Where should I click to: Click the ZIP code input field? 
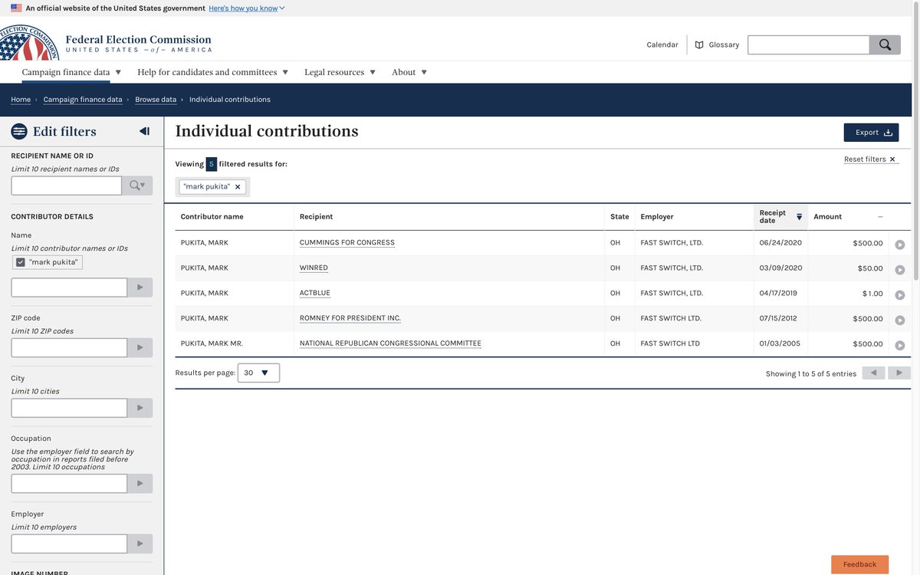point(69,348)
